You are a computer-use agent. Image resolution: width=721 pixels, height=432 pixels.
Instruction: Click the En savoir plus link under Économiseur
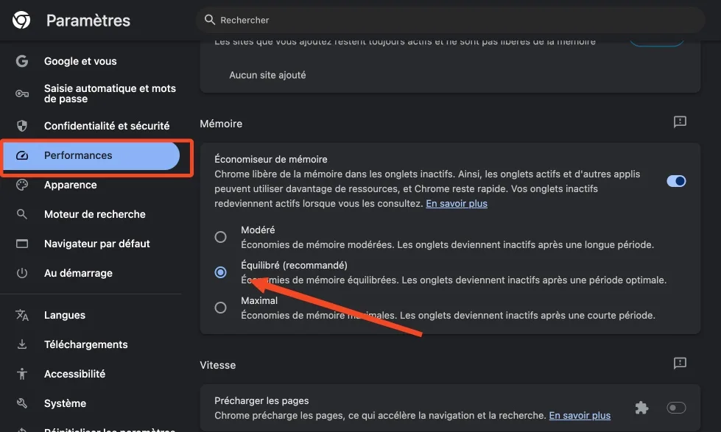point(456,203)
